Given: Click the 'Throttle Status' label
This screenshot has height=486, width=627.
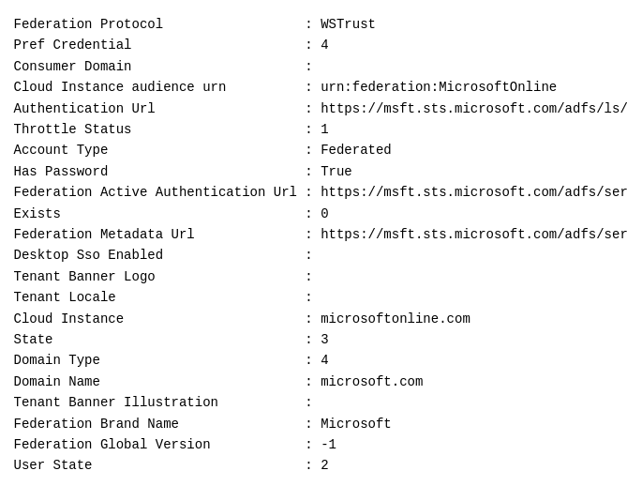Looking at the screenshot, I should tap(72, 129).
